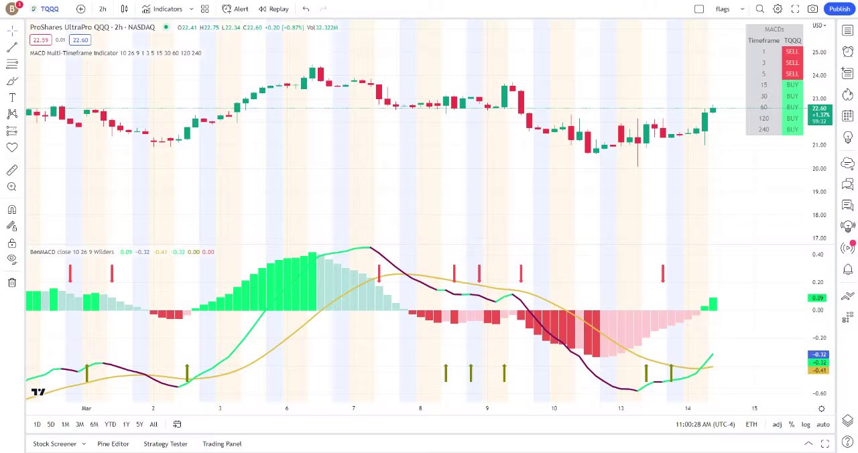Viewport: 858px width, 453px height.
Task: Open the chart patterns drawing tool
Action: pos(11,114)
